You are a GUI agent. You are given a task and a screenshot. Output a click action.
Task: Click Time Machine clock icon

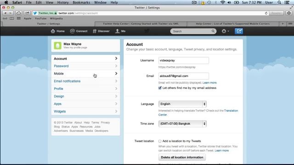[209, 2]
